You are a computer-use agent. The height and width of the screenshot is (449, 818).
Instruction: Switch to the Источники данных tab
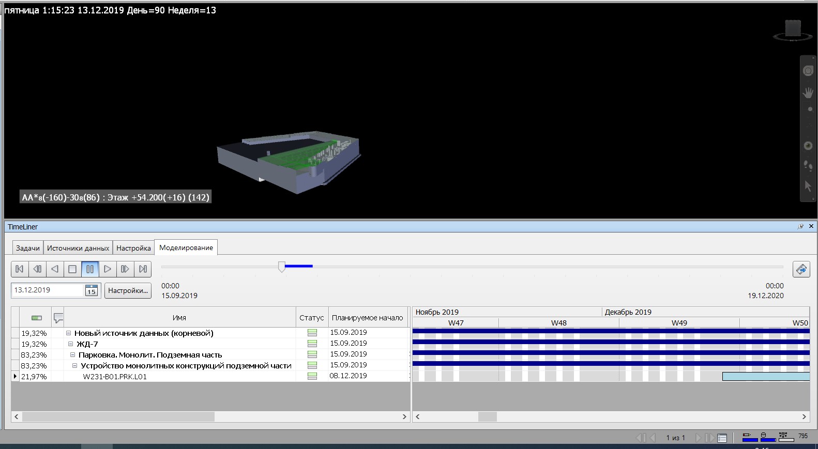(78, 248)
